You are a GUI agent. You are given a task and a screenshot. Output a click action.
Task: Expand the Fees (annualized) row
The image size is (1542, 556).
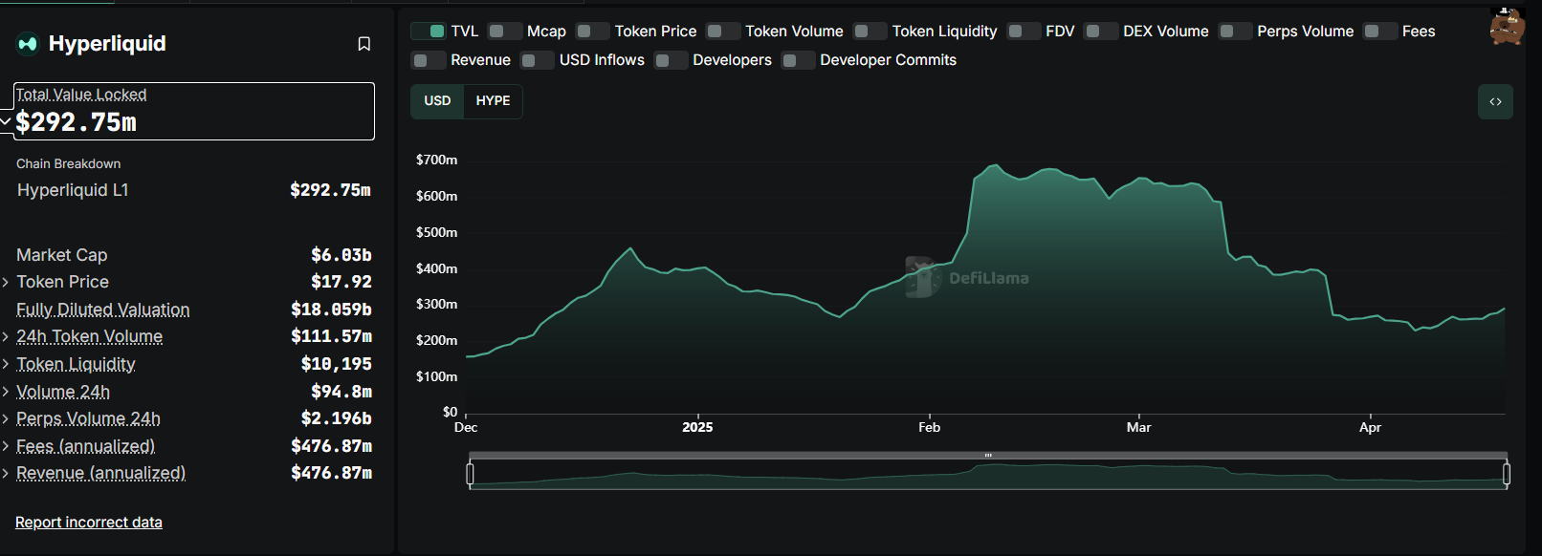click(6, 446)
